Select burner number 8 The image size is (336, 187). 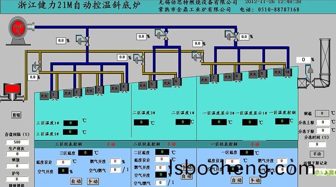point(237,76)
